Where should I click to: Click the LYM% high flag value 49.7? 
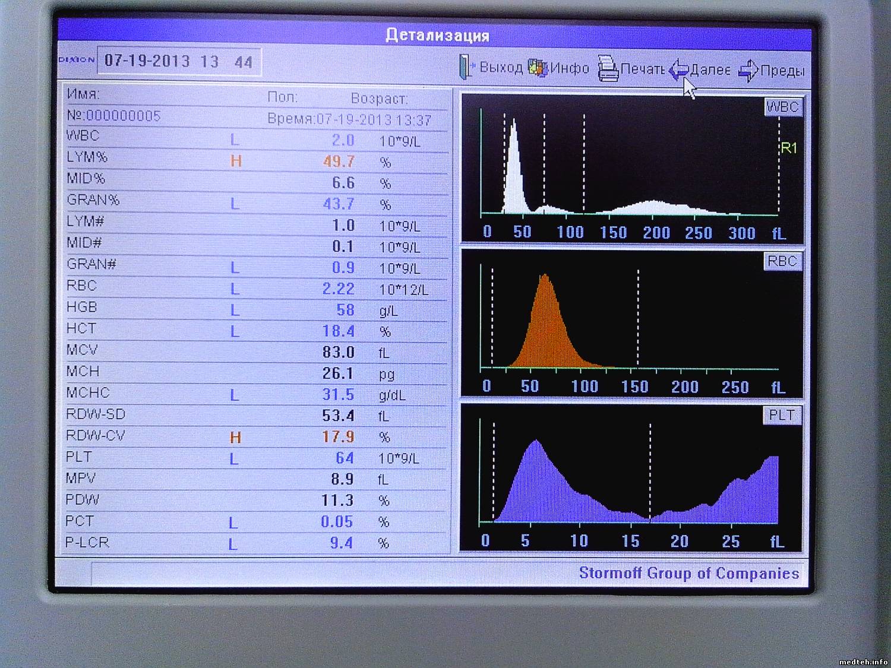tap(339, 162)
